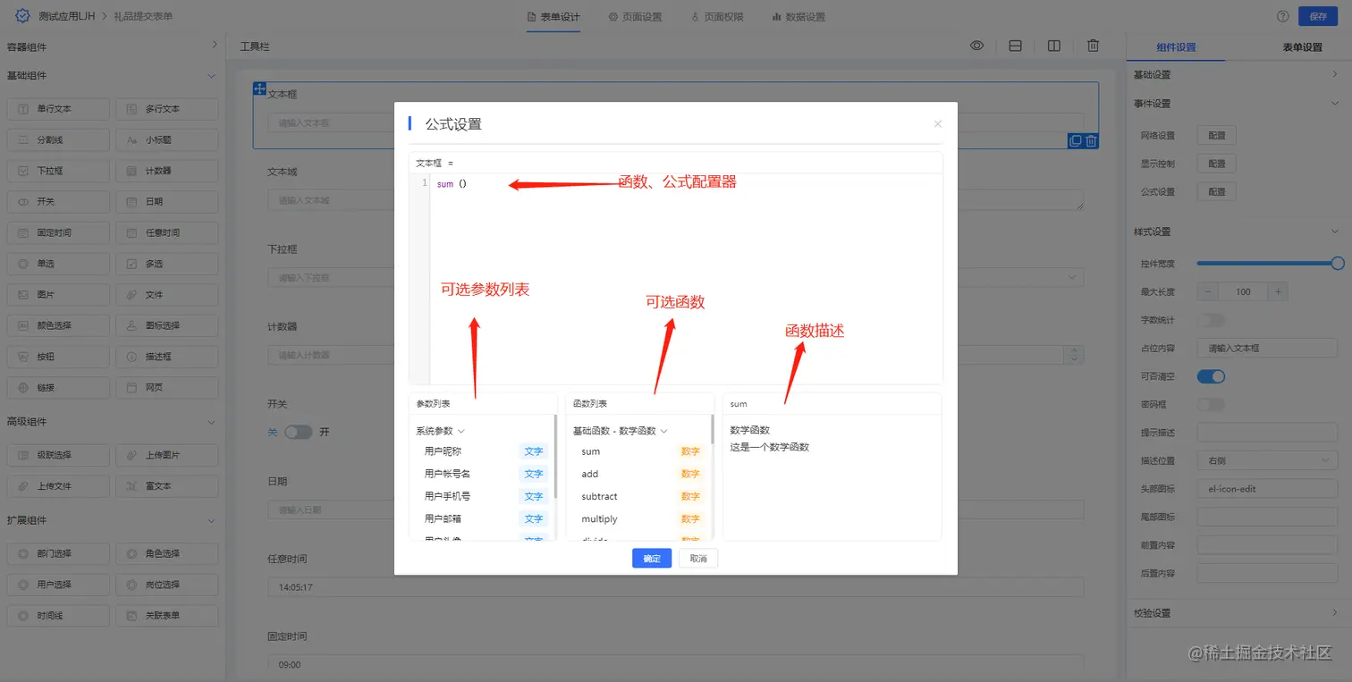
Task: Select the 时间线 component
Action: (58, 616)
